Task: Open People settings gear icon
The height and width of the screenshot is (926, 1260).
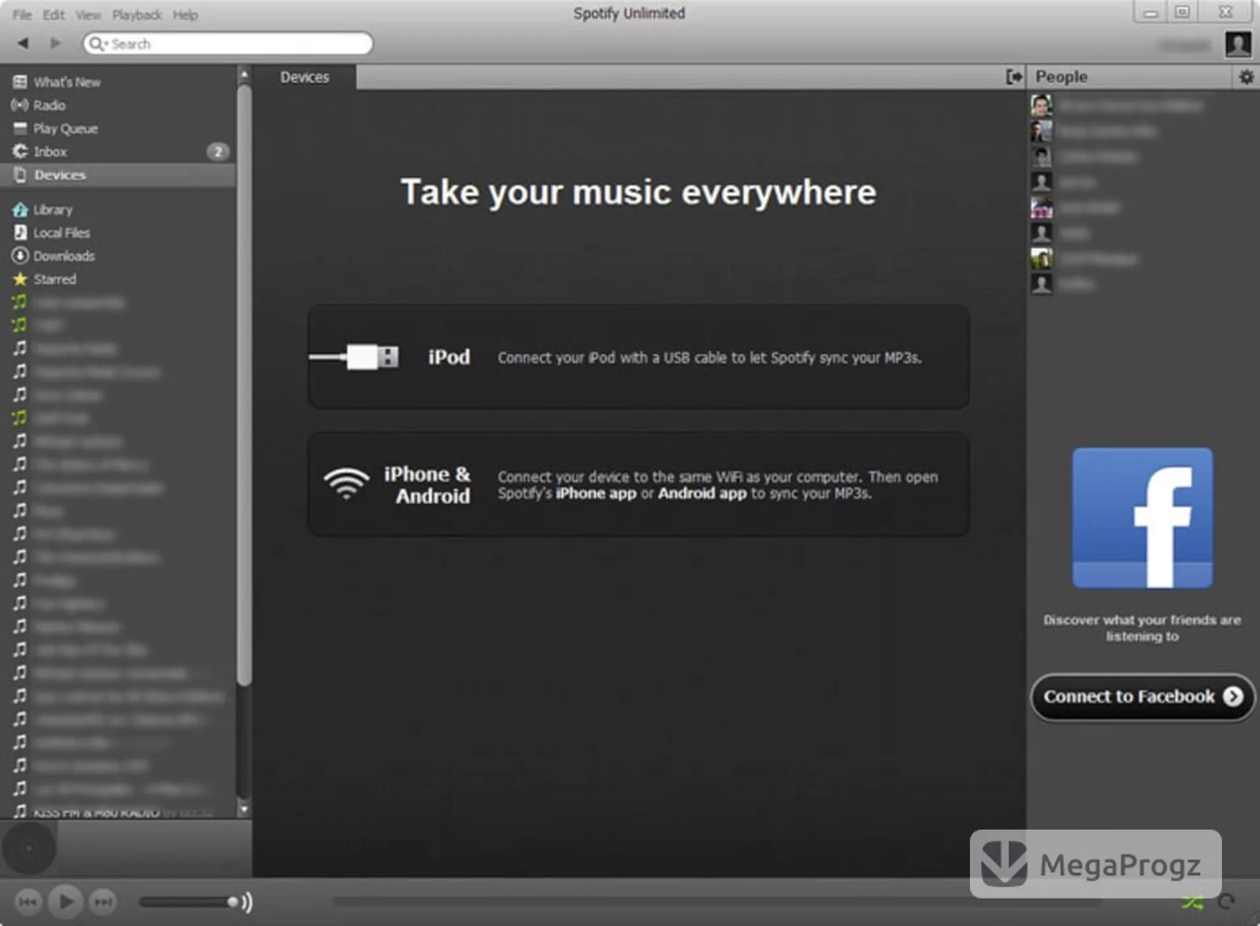Action: point(1246,77)
